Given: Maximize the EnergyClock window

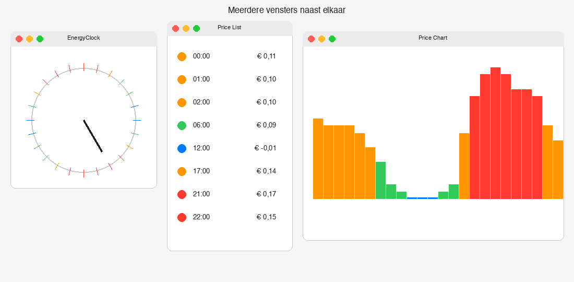Looking at the screenshot, I should pos(40,39).
